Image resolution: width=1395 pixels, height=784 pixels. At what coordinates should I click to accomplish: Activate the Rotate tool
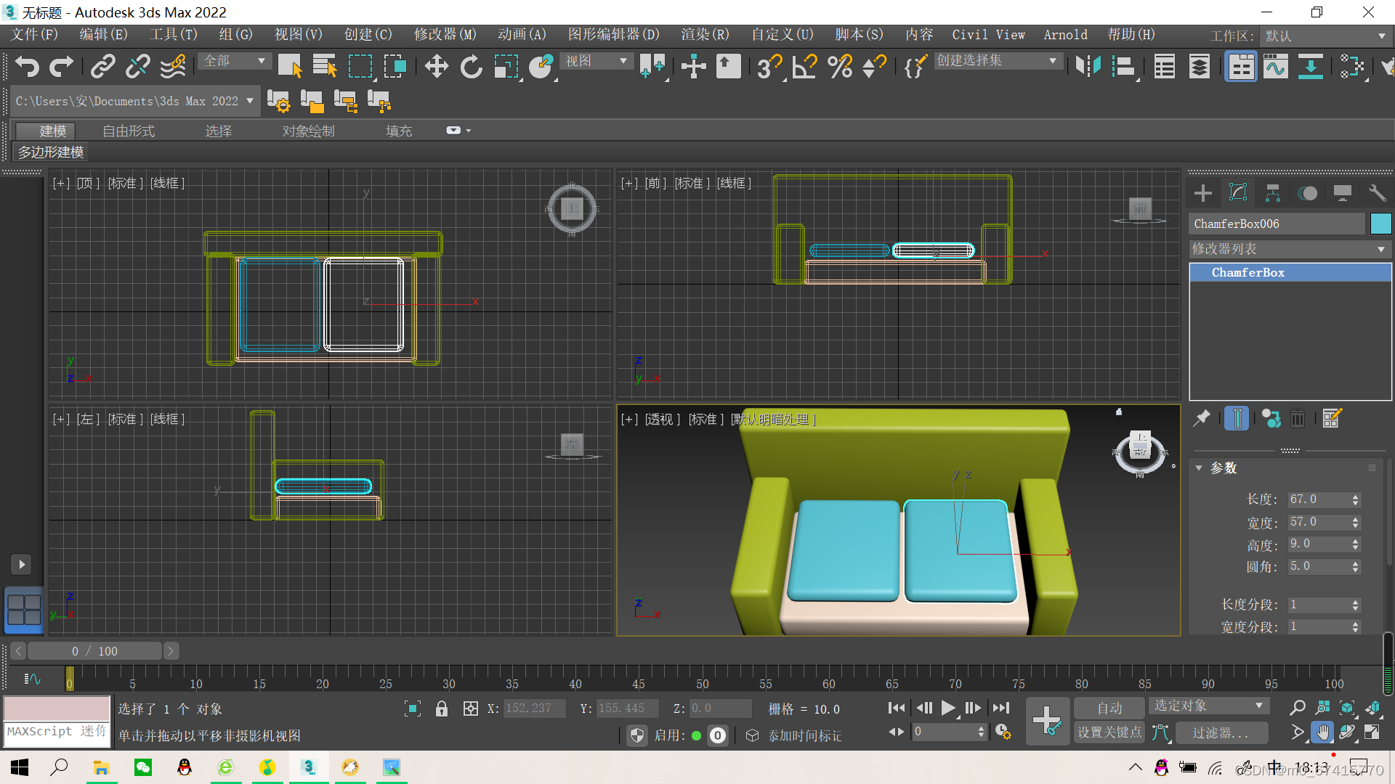472,67
